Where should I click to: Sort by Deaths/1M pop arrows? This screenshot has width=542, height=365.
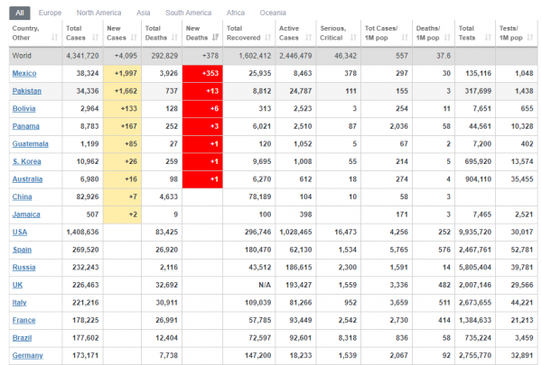click(x=447, y=38)
